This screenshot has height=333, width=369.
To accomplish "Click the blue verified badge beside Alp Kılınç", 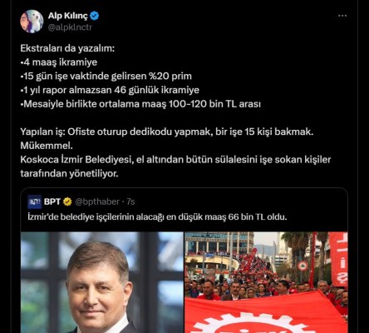I will [95, 16].
